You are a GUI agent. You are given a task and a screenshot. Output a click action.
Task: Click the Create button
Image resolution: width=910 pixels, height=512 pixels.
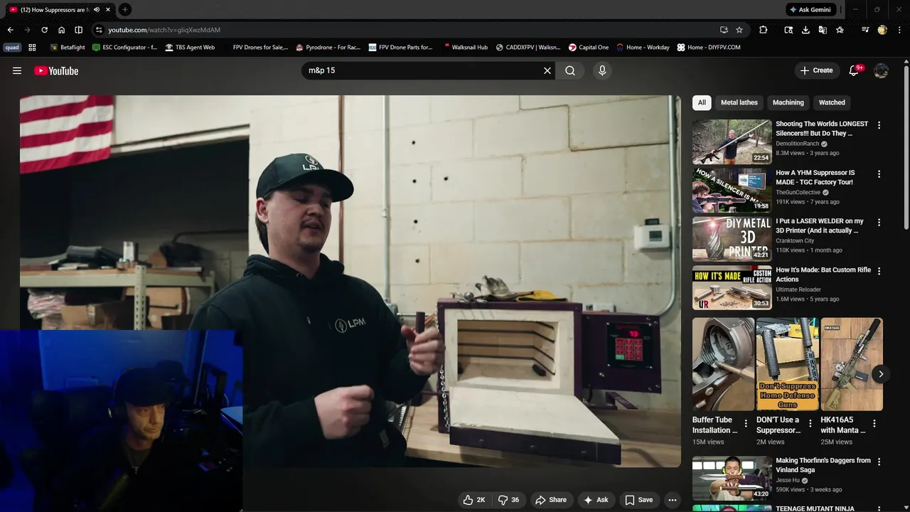[816, 70]
